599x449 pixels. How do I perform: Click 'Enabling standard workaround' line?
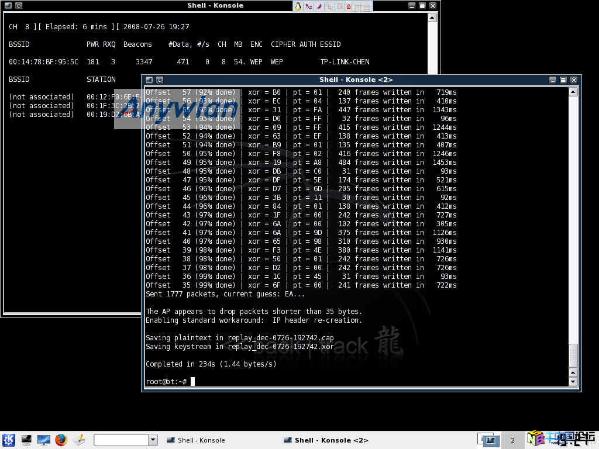254,320
